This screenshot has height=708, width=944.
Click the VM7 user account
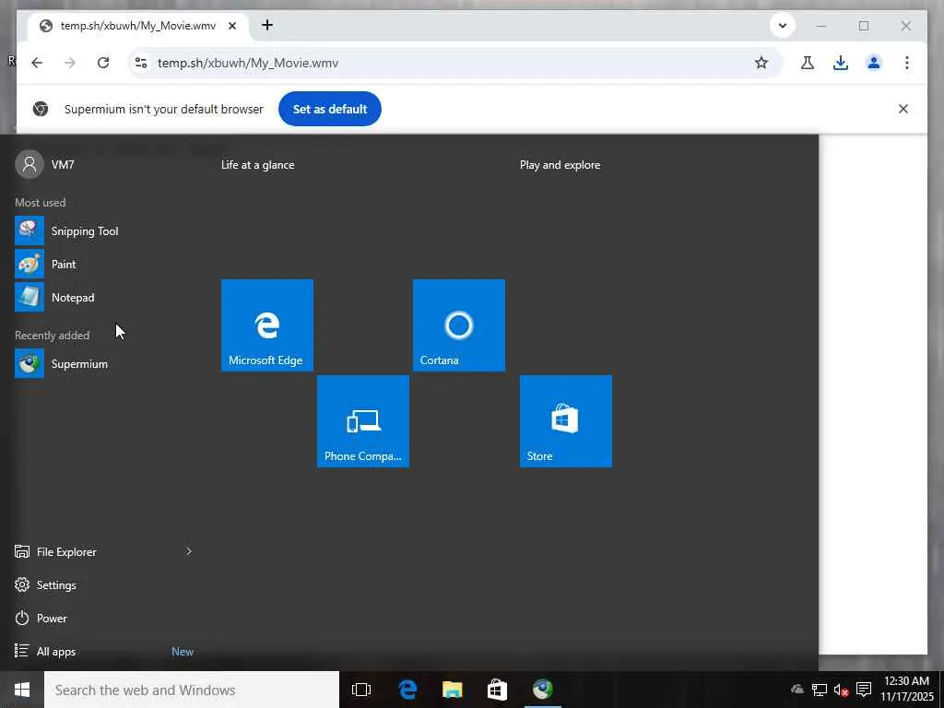(45, 164)
